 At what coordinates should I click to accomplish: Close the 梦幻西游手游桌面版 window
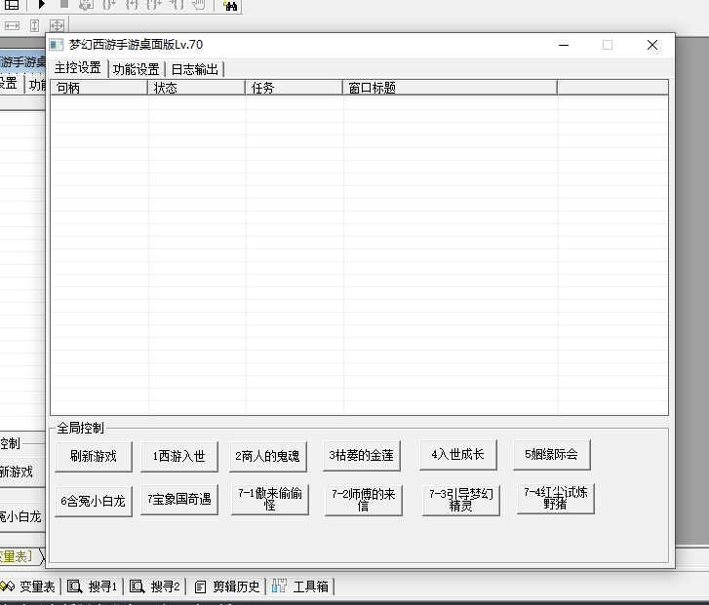(652, 45)
